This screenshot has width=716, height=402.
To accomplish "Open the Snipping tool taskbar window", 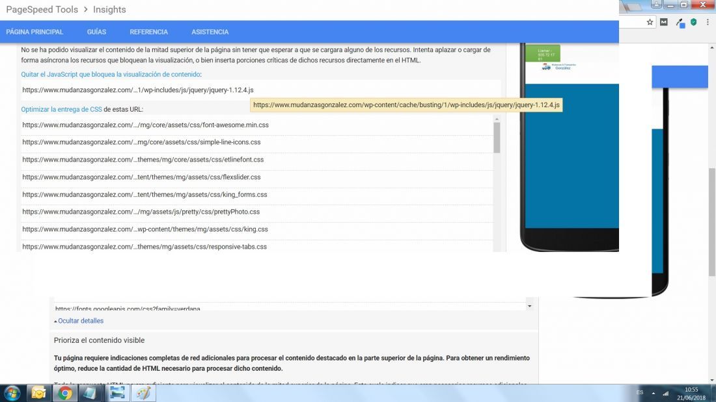I will pyautogui.click(x=117, y=393).
